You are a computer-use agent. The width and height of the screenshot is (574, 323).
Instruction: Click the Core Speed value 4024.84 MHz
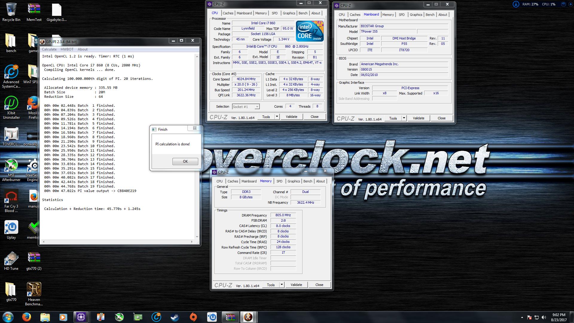pos(246,79)
